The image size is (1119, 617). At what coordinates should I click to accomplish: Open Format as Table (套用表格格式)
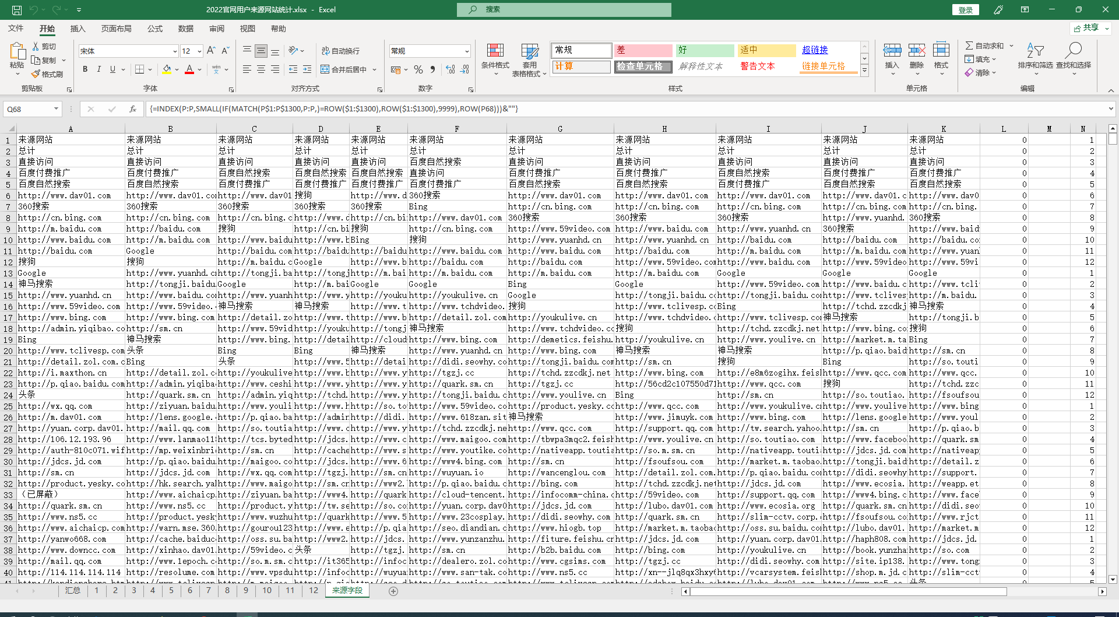pos(529,59)
